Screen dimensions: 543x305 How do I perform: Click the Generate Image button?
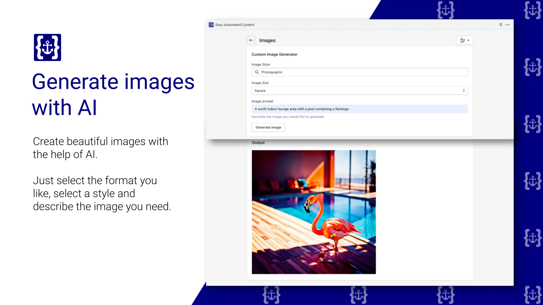point(268,127)
